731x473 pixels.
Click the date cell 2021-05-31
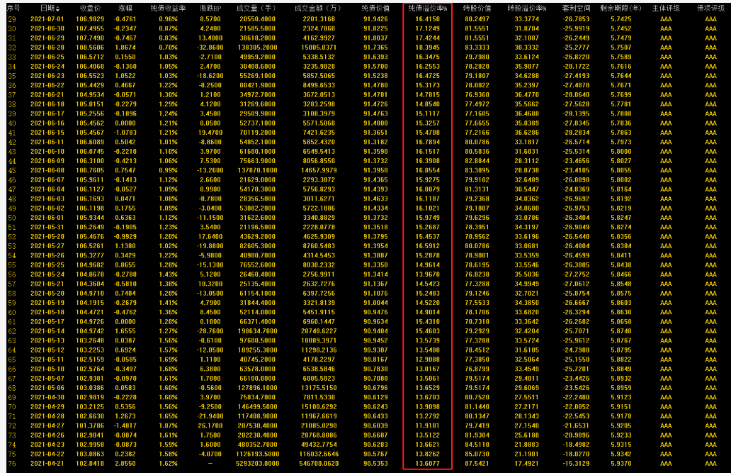coord(47,227)
